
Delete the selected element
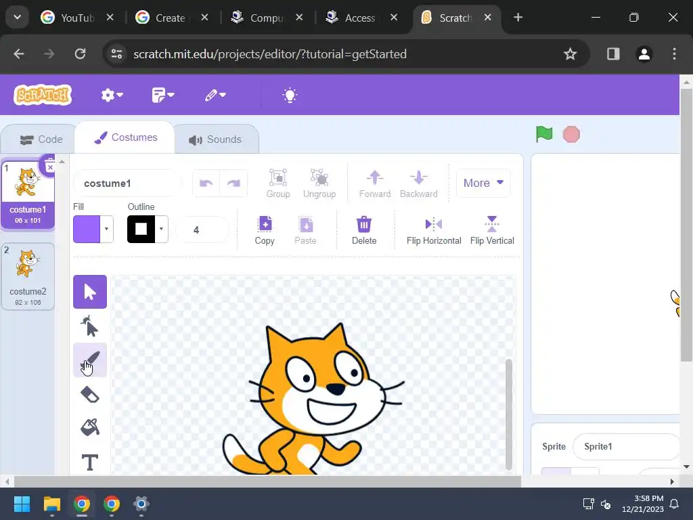(363, 230)
